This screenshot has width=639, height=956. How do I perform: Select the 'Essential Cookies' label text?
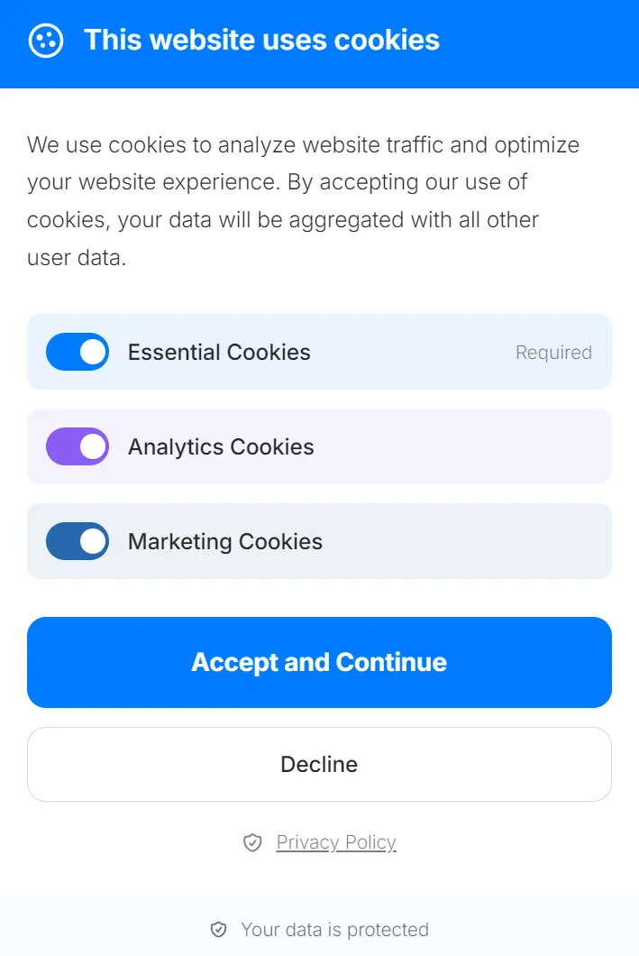219,352
